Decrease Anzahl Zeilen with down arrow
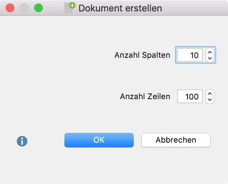The height and width of the screenshot is (184, 228). coord(210,100)
